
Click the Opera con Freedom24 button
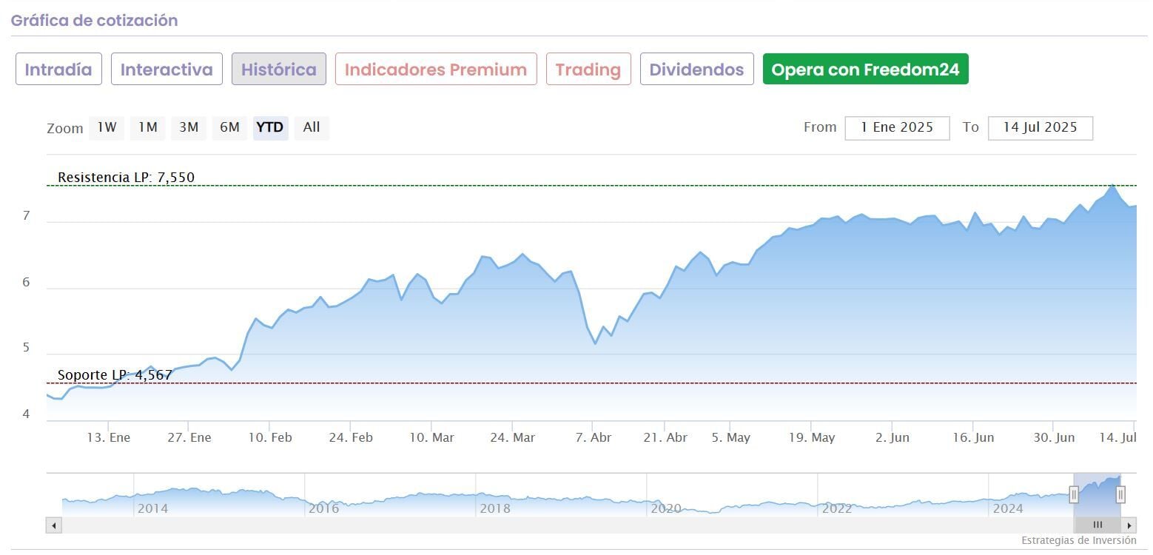click(x=865, y=70)
